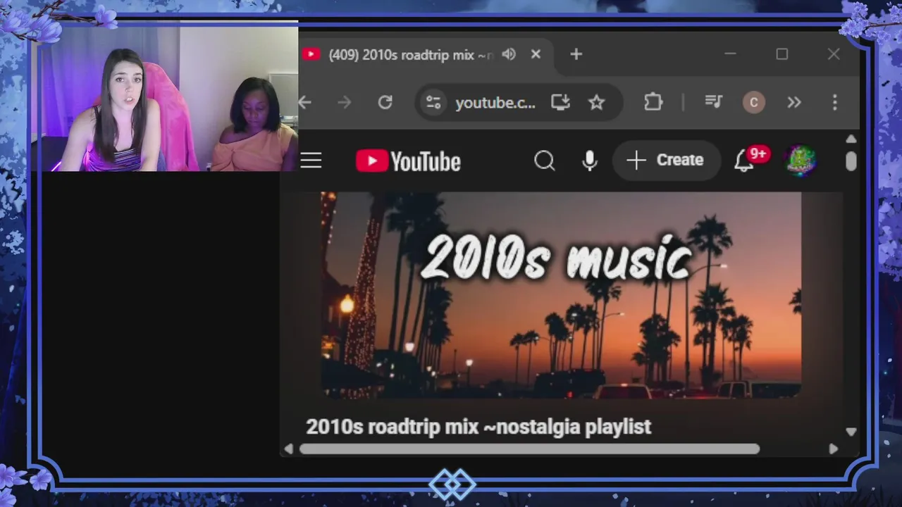Click the 2010s music video thumbnail

(x=561, y=296)
